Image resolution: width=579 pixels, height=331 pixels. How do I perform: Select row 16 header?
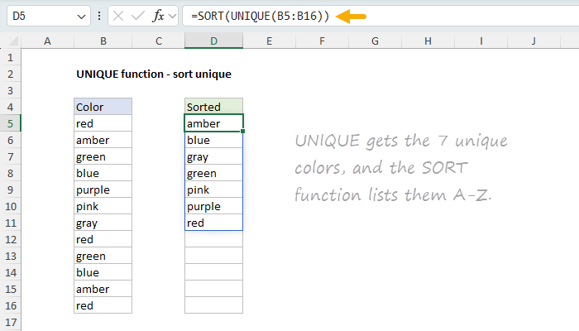point(10,305)
